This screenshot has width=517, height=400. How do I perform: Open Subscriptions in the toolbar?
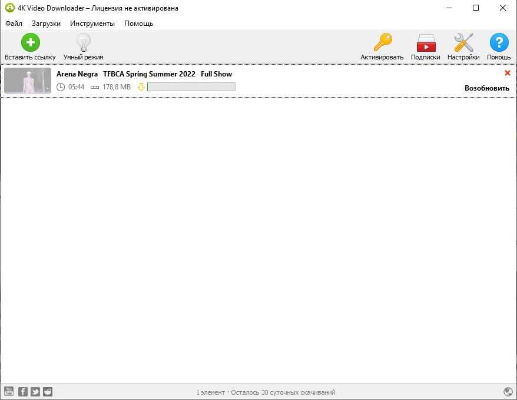pos(425,43)
